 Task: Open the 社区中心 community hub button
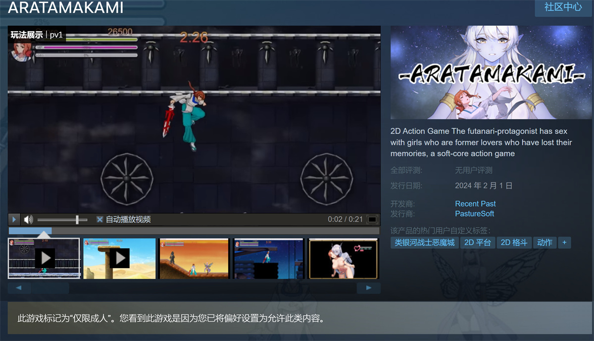coord(563,7)
